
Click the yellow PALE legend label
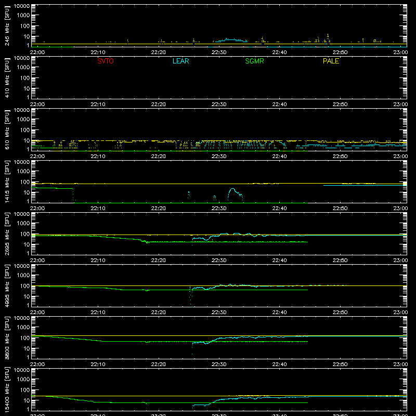331,61
